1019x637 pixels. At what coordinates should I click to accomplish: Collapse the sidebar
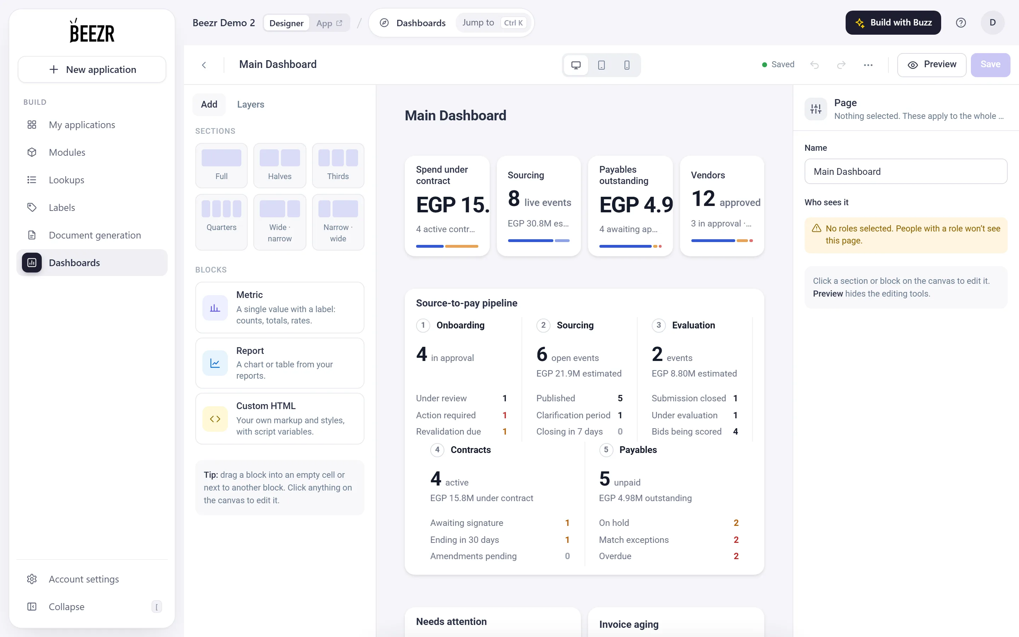pyautogui.click(x=92, y=607)
